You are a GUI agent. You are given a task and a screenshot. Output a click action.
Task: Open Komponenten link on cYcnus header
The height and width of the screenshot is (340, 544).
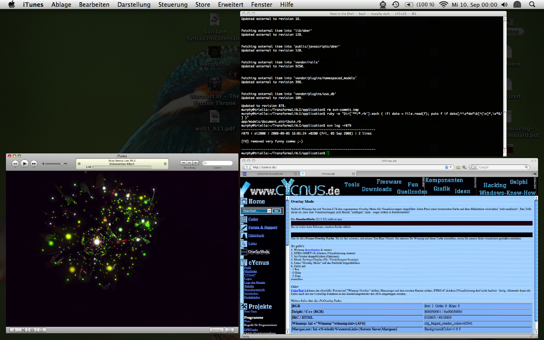(x=445, y=180)
